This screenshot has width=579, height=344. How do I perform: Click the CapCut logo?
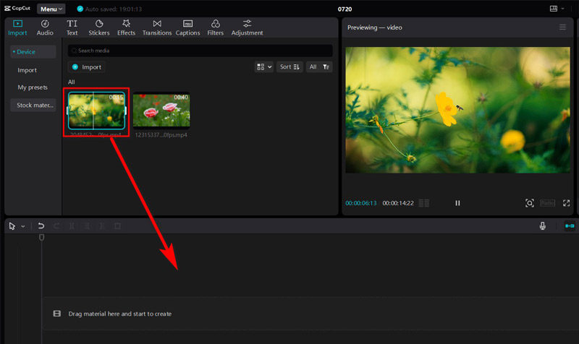pos(17,8)
